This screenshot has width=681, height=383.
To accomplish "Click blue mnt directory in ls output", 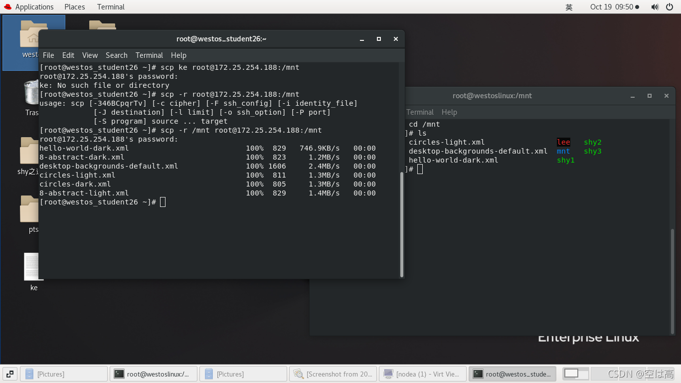I will point(563,151).
